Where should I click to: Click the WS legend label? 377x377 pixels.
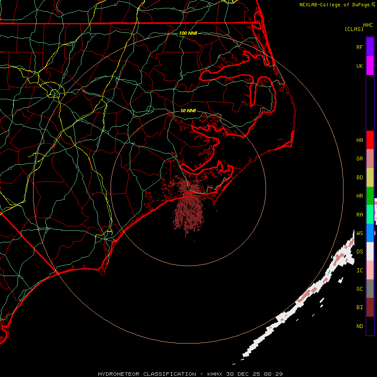(359, 233)
